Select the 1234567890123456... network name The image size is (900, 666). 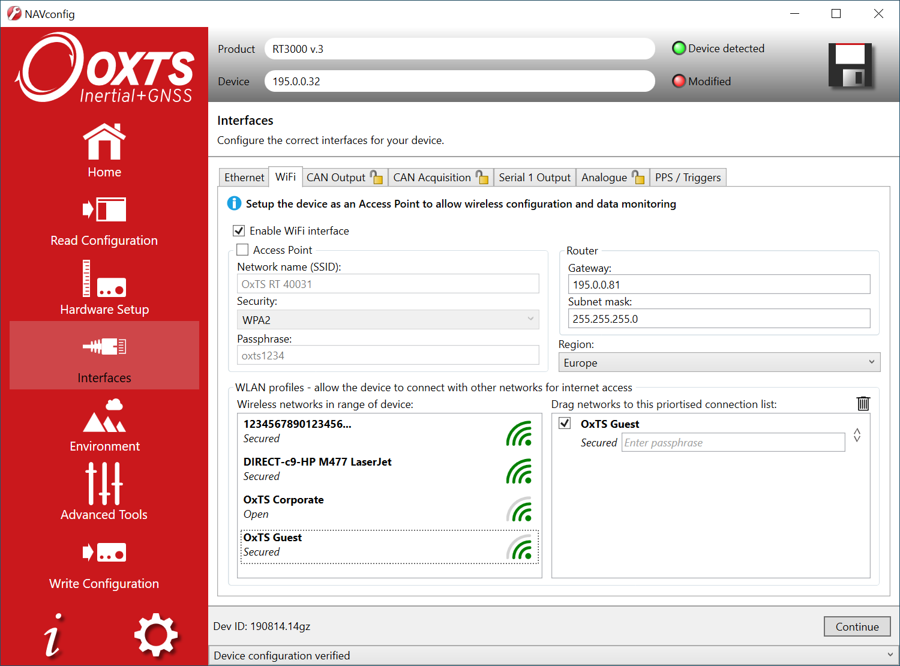tap(297, 424)
